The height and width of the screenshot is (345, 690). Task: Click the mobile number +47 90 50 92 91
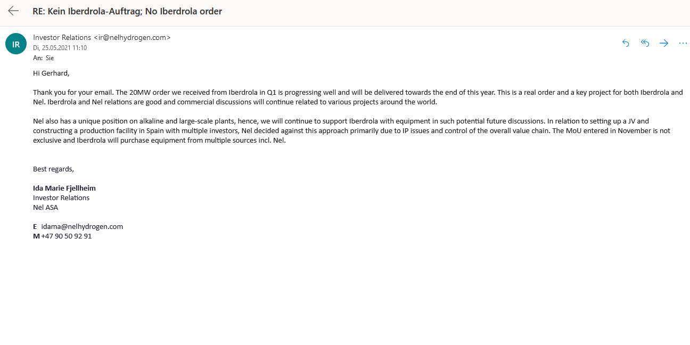66,236
